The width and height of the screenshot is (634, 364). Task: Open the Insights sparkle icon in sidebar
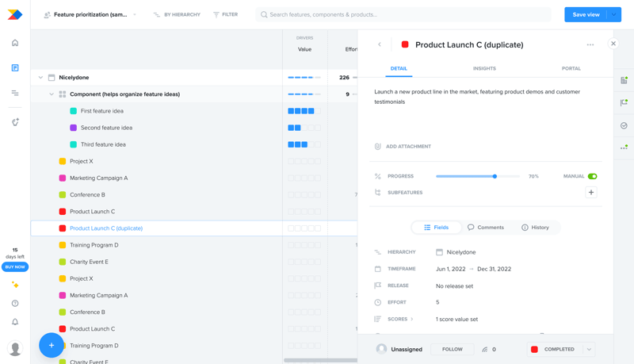click(x=15, y=122)
